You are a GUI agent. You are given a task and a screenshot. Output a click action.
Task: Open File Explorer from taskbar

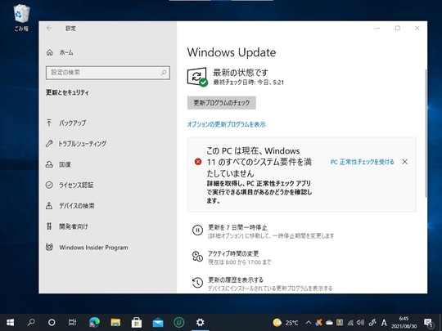point(115,322)
